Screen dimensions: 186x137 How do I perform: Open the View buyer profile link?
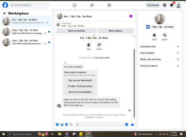tap(102, 58)
